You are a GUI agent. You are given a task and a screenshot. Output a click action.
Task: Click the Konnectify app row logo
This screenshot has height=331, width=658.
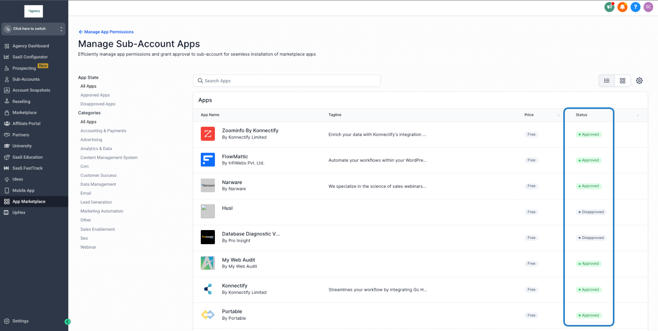tap(208, 289)
